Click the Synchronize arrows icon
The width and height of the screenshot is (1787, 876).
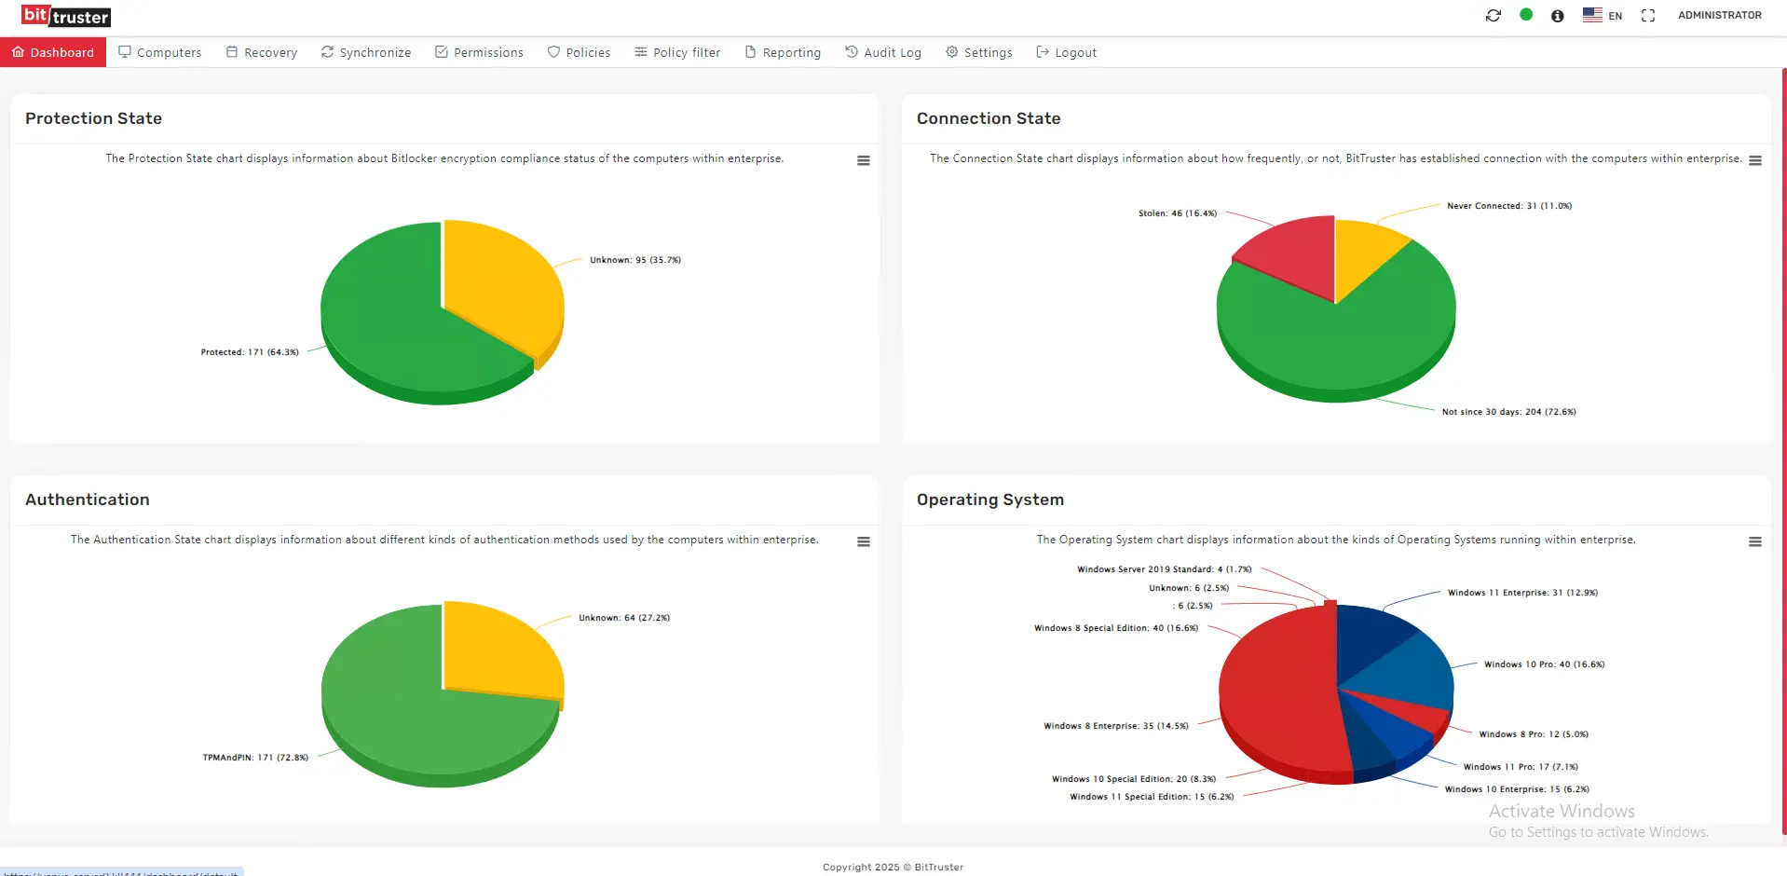tap(327, 52)
